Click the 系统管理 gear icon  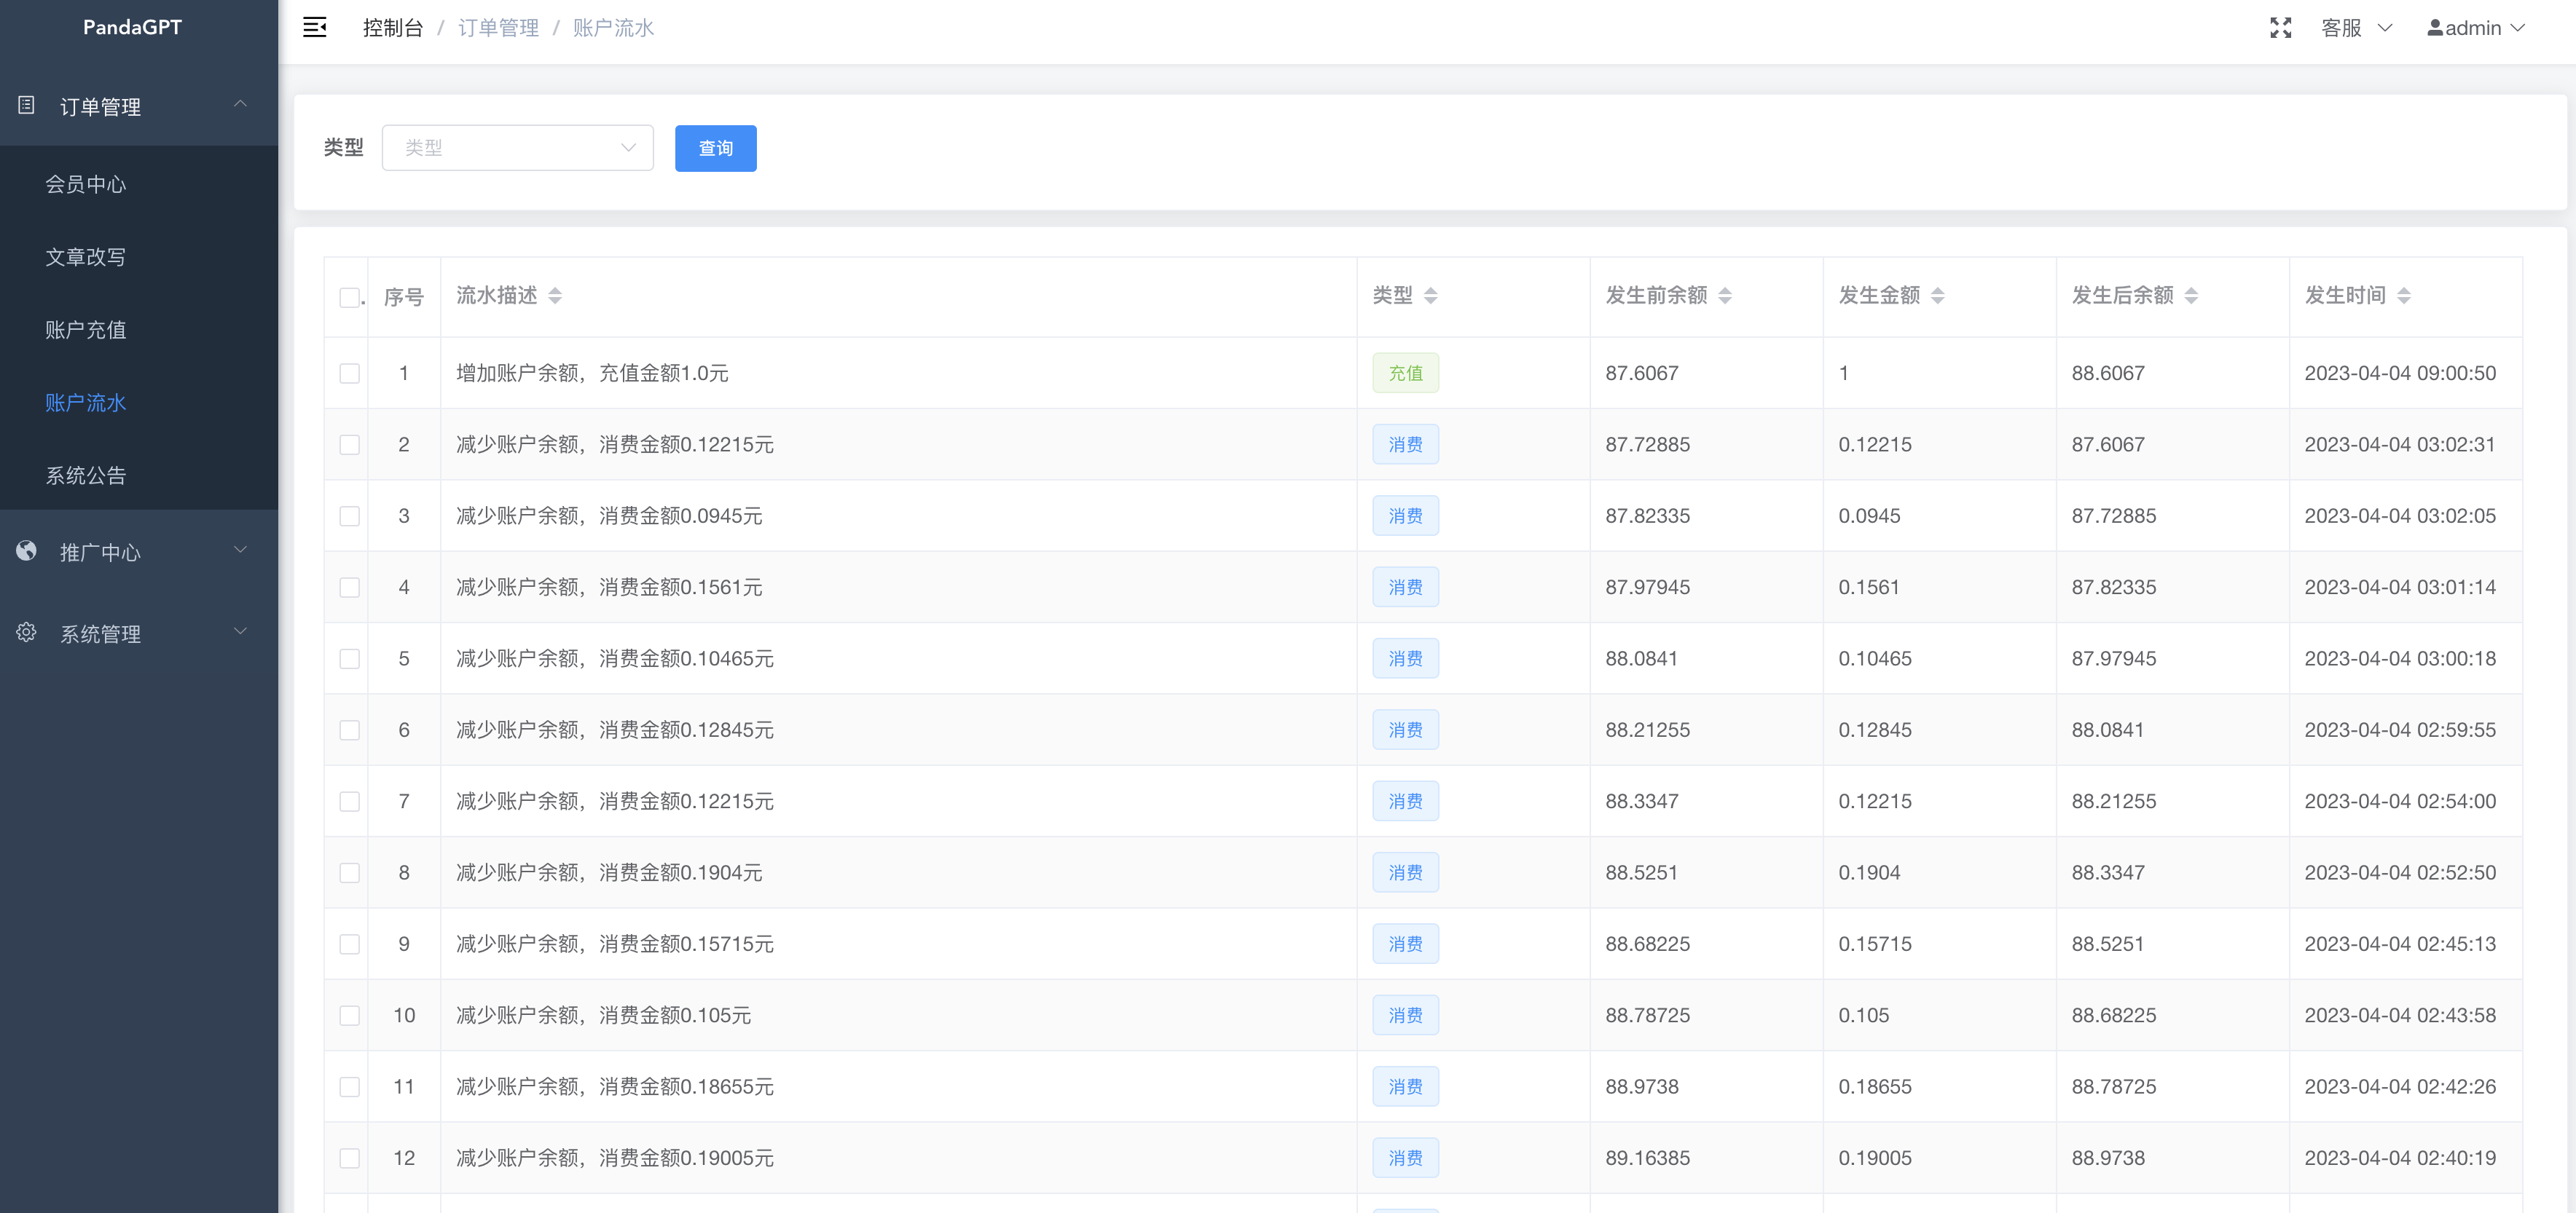click(27, 633)
